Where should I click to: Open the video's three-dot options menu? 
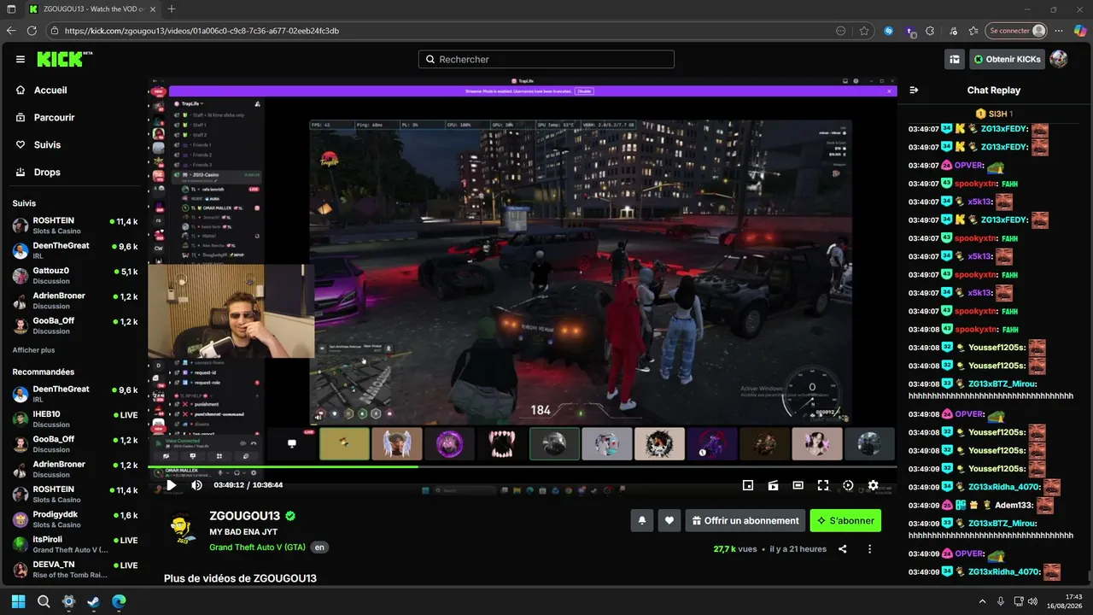[x=869, y=549]
